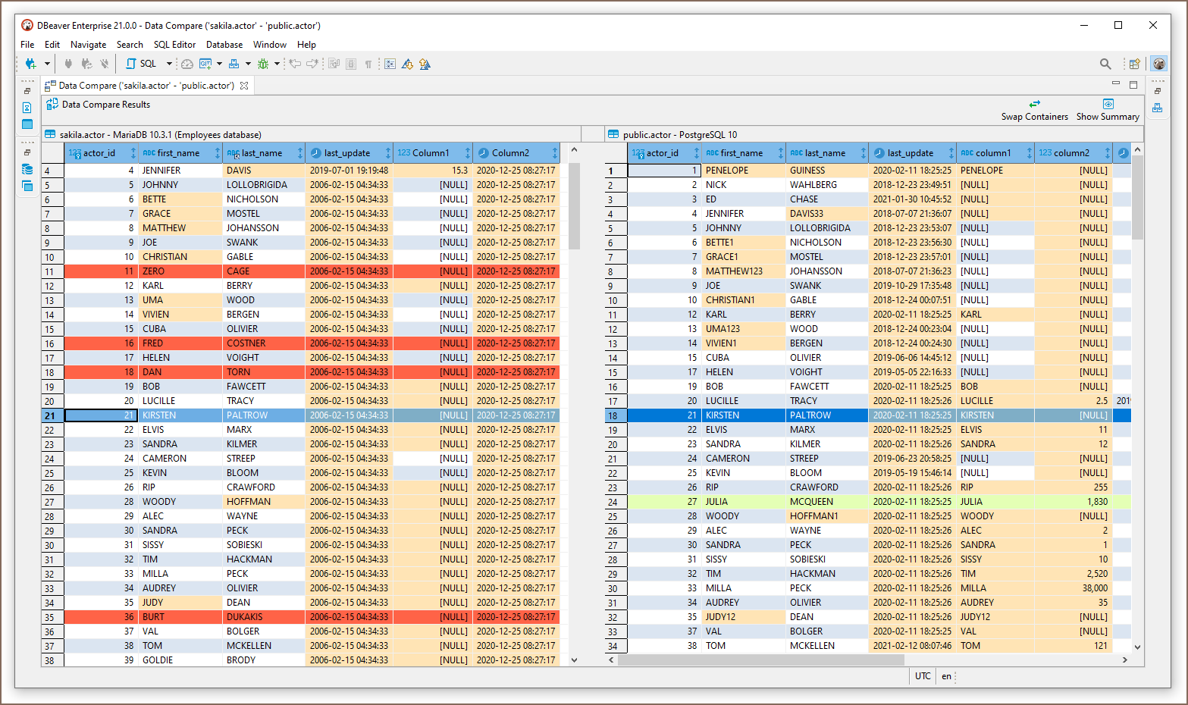Close the Data Compare tab
The image size is (1188, 705).
[x=244, y=86]
